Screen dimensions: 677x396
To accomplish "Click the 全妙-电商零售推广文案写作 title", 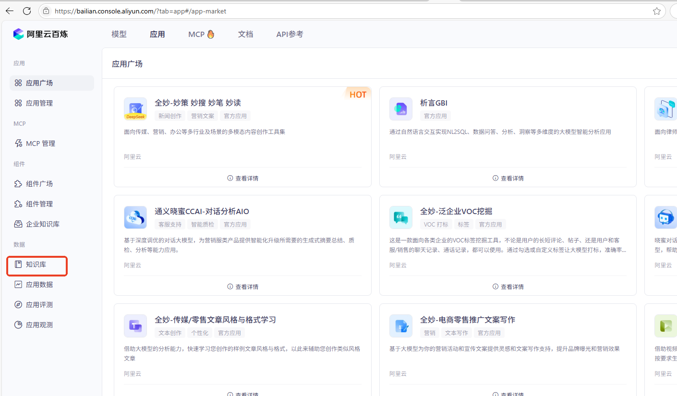I will coord(468,320).
